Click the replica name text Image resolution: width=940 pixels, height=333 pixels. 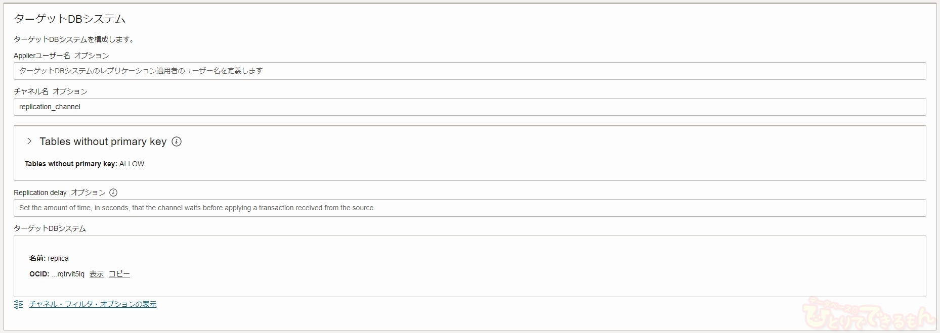coord(58,258)
